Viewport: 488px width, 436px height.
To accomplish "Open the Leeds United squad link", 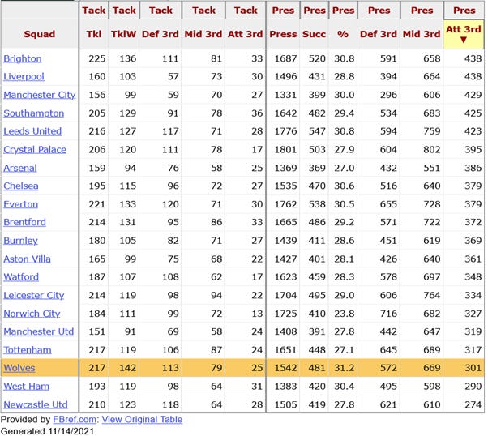I will tap(32, 131).
